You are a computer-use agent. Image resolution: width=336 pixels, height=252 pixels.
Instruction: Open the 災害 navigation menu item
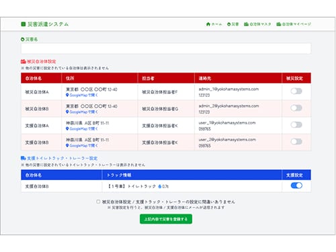[233, 24]
